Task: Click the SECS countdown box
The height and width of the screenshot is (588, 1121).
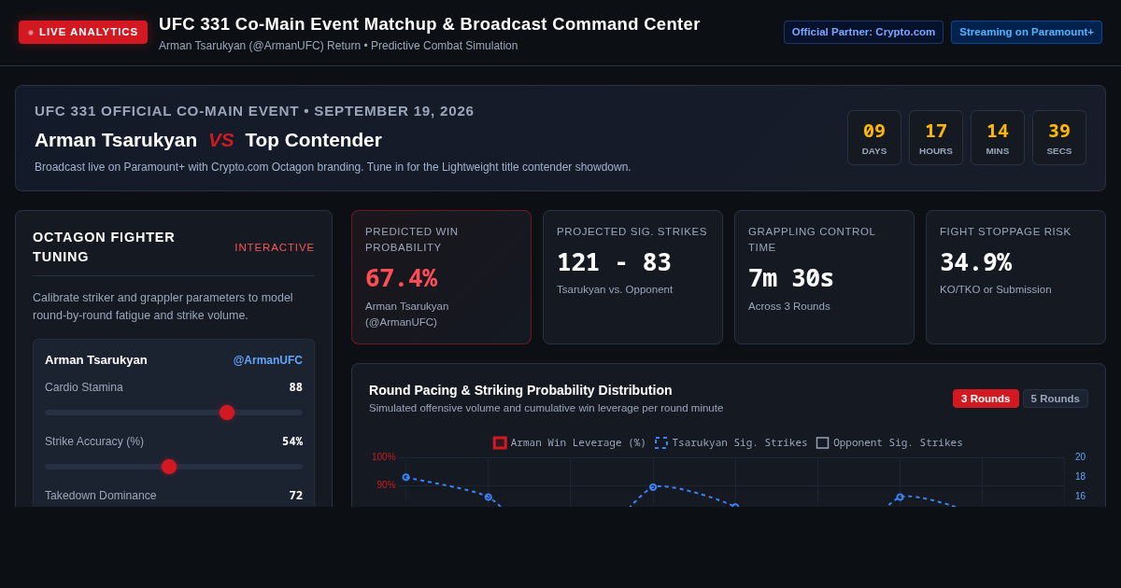Action: point(1059,138)
